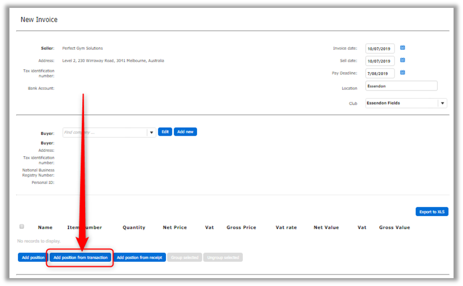Click the Find company search field
The image size is (463, 286).
[104, 132]
